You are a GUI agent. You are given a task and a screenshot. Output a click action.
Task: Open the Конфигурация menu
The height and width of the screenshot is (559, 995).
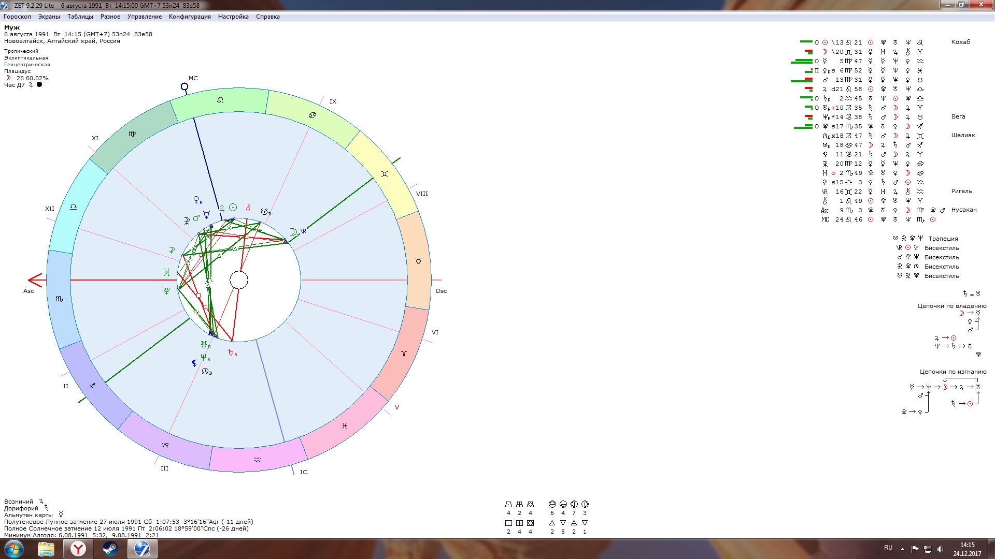click(190, 17)
